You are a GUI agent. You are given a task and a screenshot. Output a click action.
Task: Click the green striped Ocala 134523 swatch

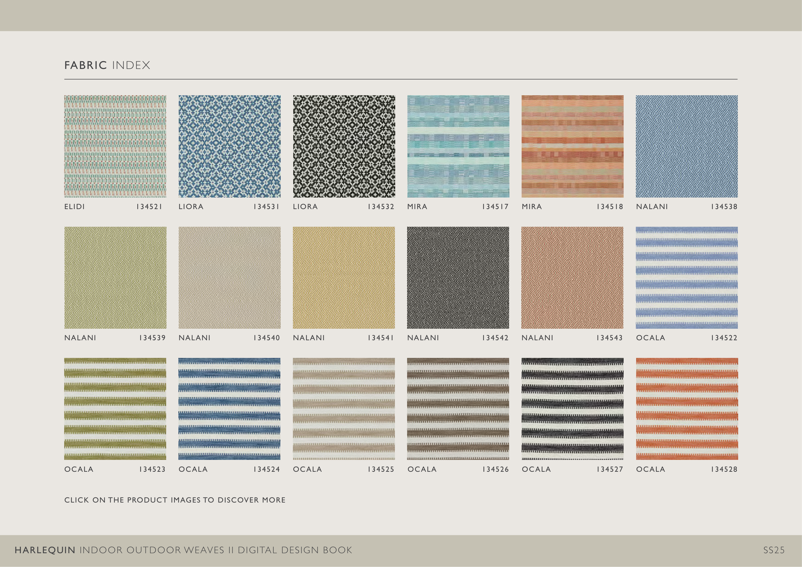(x=115, y=409)
